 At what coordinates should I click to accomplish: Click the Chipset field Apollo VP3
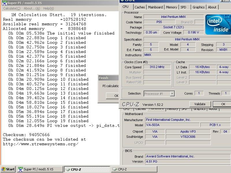click(x=188, y=131)
